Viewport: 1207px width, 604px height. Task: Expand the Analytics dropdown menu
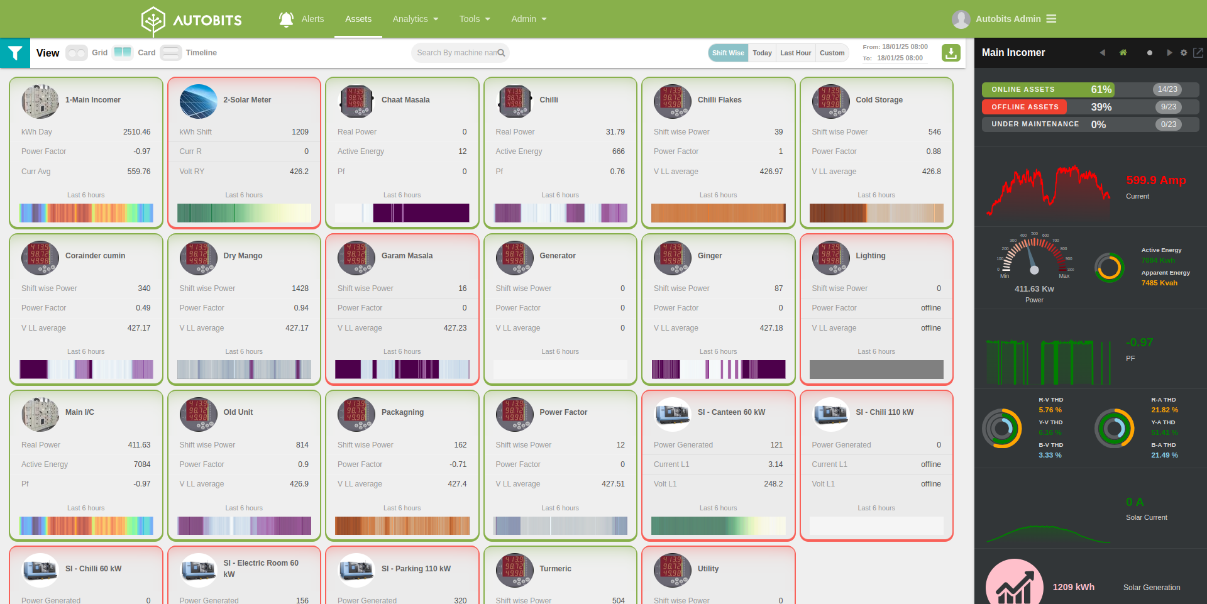pos(416,19)
